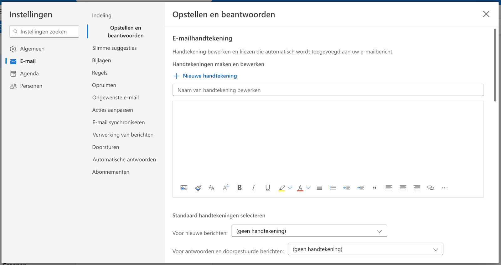The width and height of the screenshot is (501, 265).
Task: Decrease indent in signature editor
Action: click(347, 188)
